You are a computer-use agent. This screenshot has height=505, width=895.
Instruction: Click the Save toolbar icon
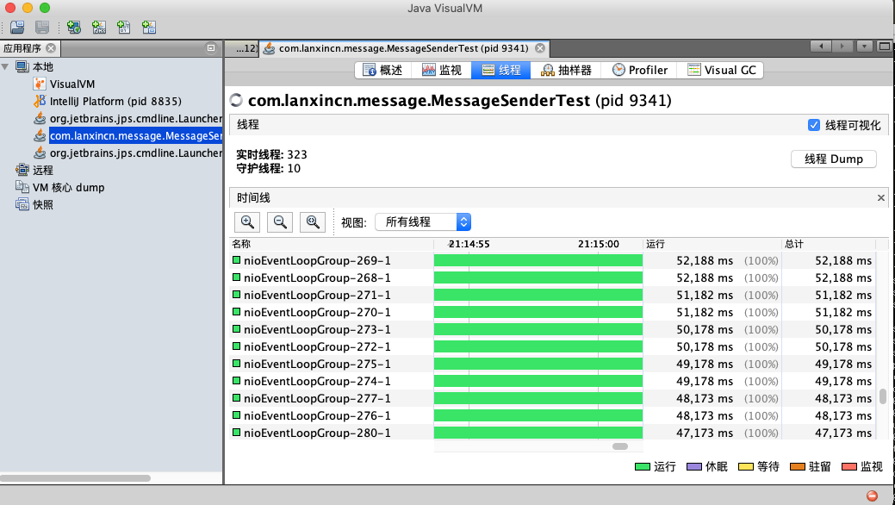(42, 27)
